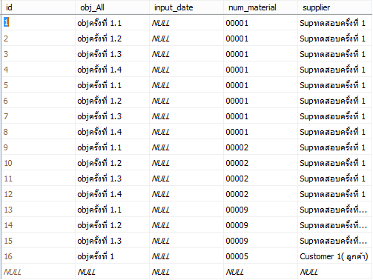Click num_material 00009 in row 13

click(261, 210)
